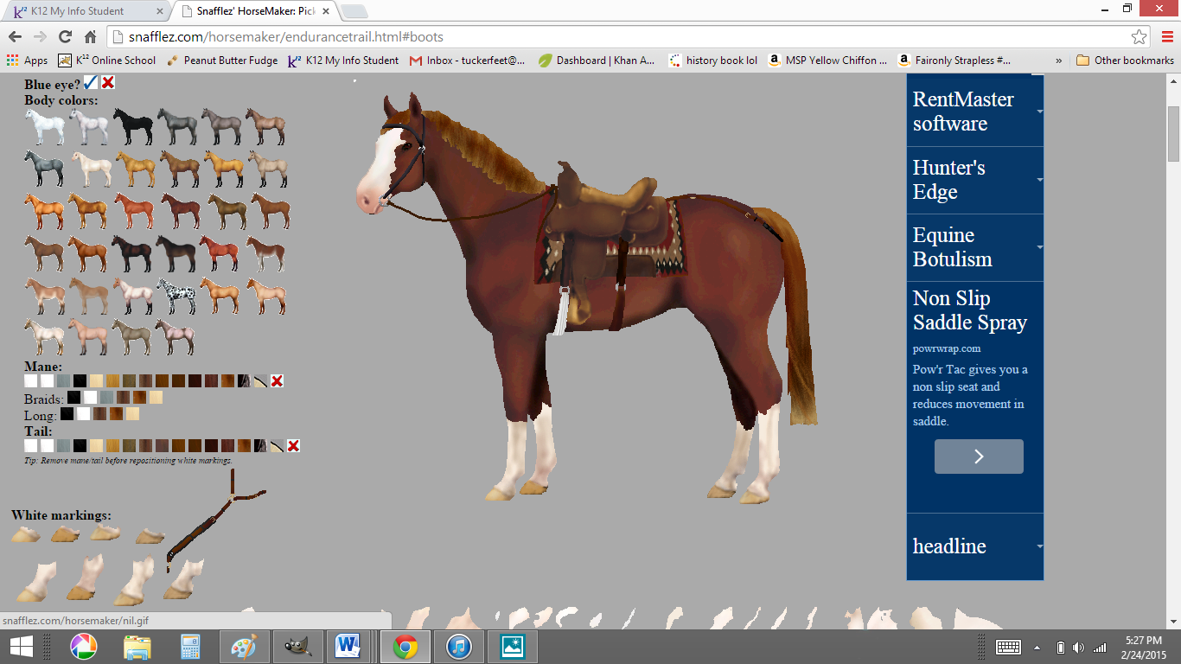This screenshot has height=664, width=1181.
Task: Open the powrwrap.com link
Action: (946, 349)
